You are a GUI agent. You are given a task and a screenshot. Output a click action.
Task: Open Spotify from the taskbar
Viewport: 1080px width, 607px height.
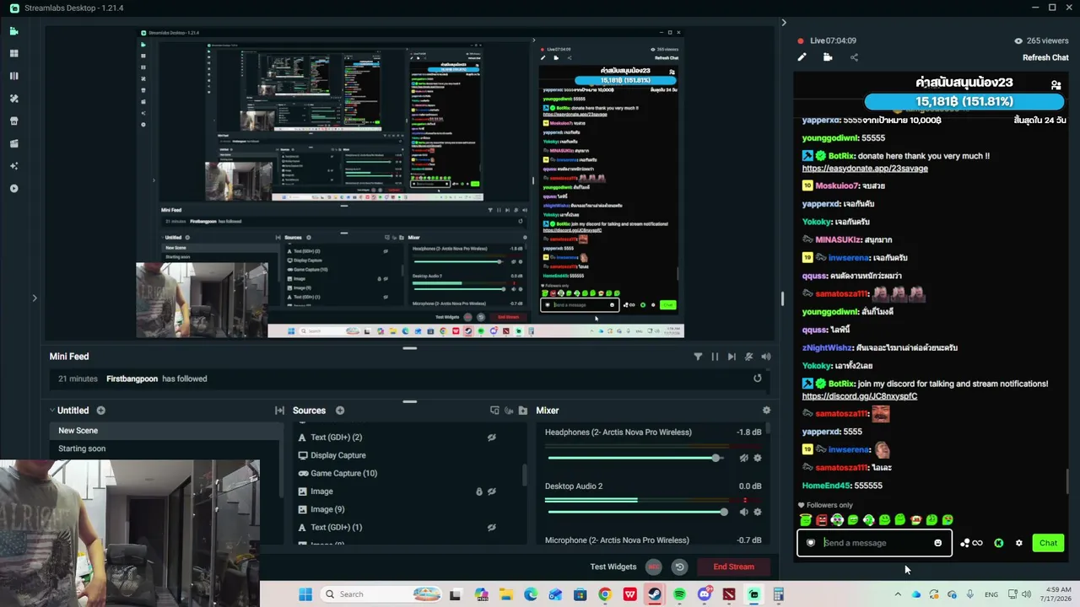point(679,594)
